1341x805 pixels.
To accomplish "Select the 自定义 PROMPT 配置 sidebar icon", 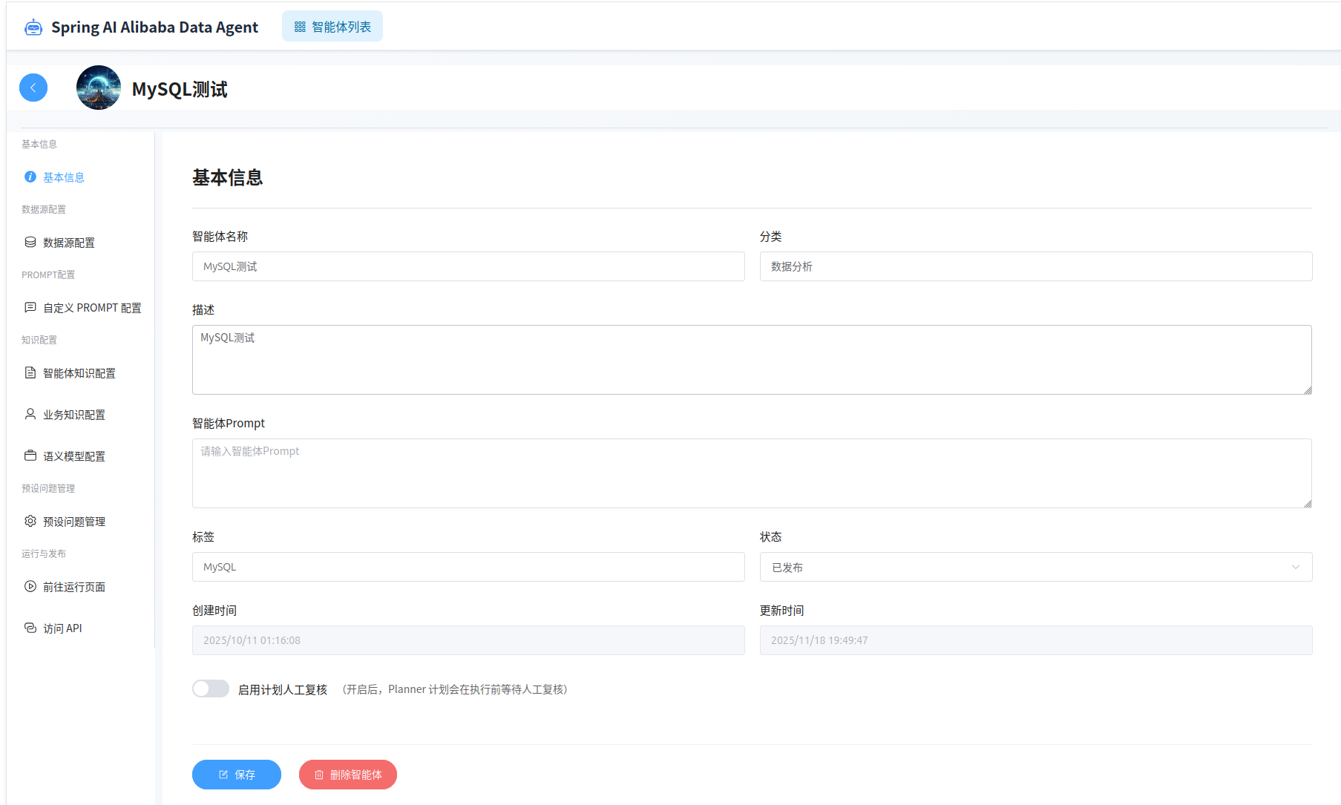I will (x=30, y=307).
